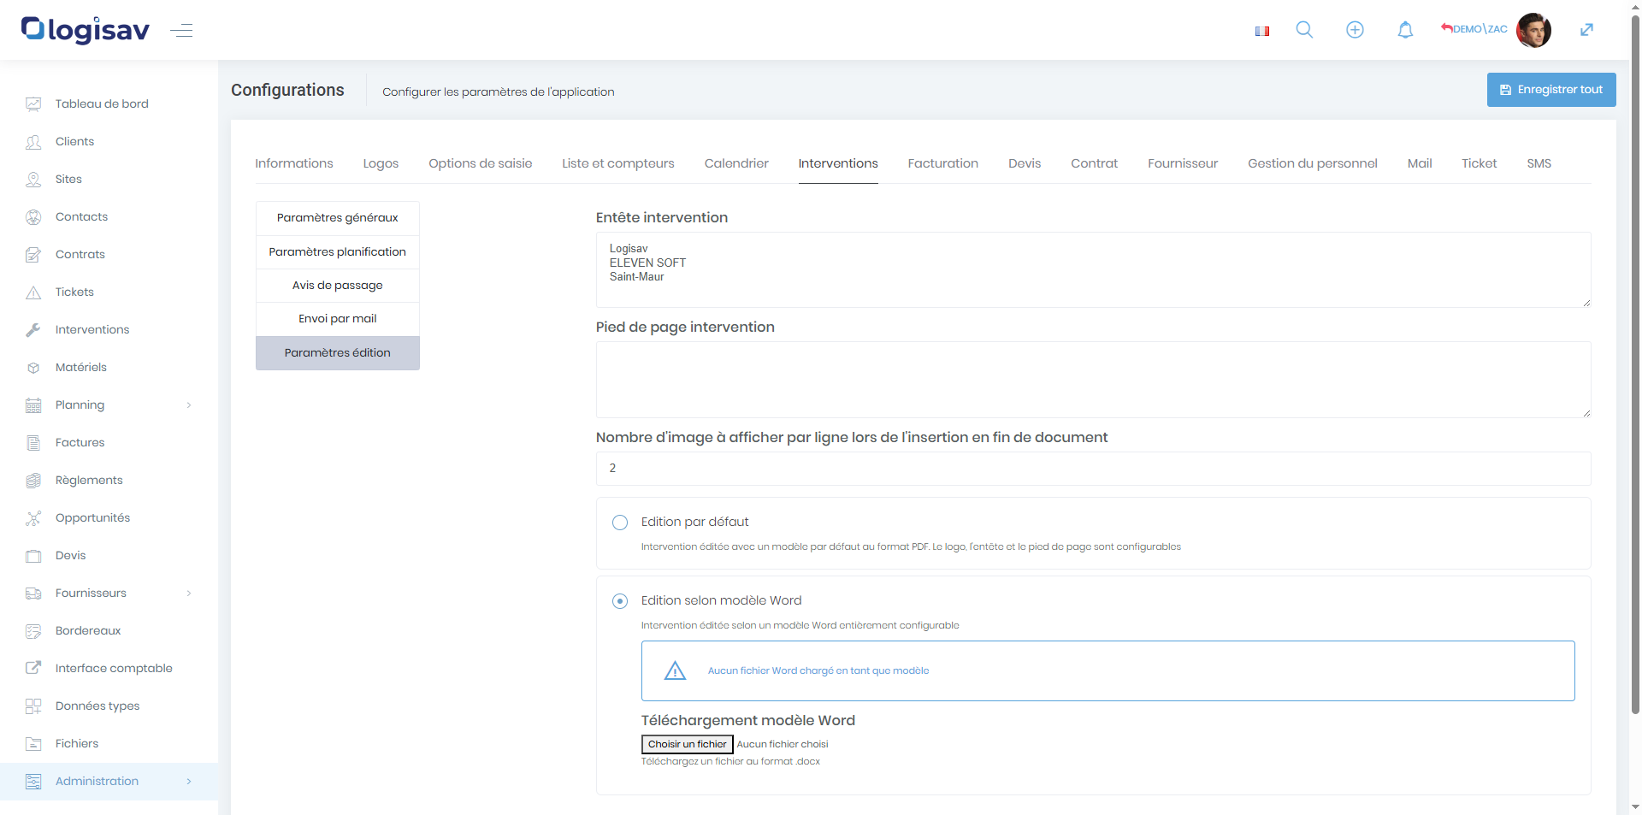Click the Interventions wrench icon in sidebar
Viewport: 1642px width, 815px height.
pos(33,330)
